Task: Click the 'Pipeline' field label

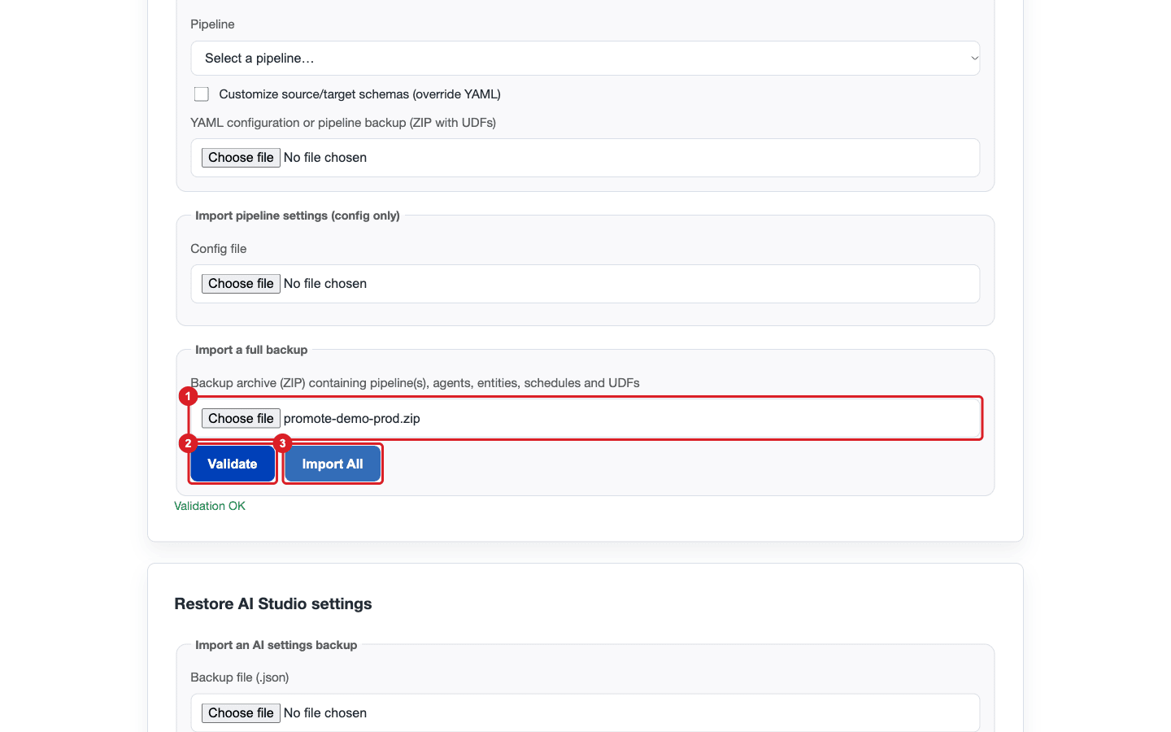Action: pyautogui.click(x=212, y=24)
